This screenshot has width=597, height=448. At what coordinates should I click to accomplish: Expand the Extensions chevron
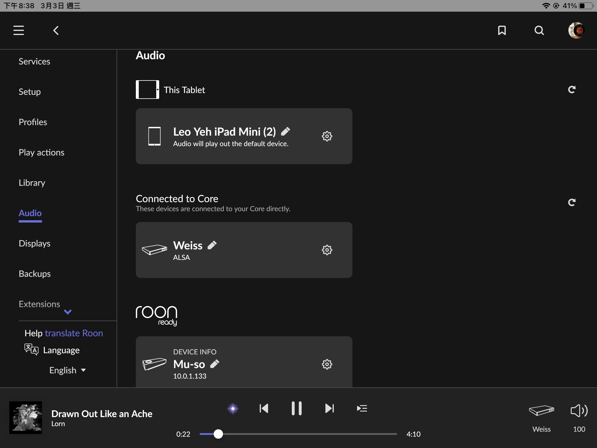click(x=68, y=312)
